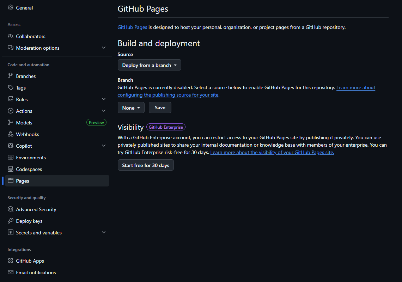The width and height of the screenshot is (402, 282).
Task: Open visibility of GitHub Pages site link
Action: [272, 152]
